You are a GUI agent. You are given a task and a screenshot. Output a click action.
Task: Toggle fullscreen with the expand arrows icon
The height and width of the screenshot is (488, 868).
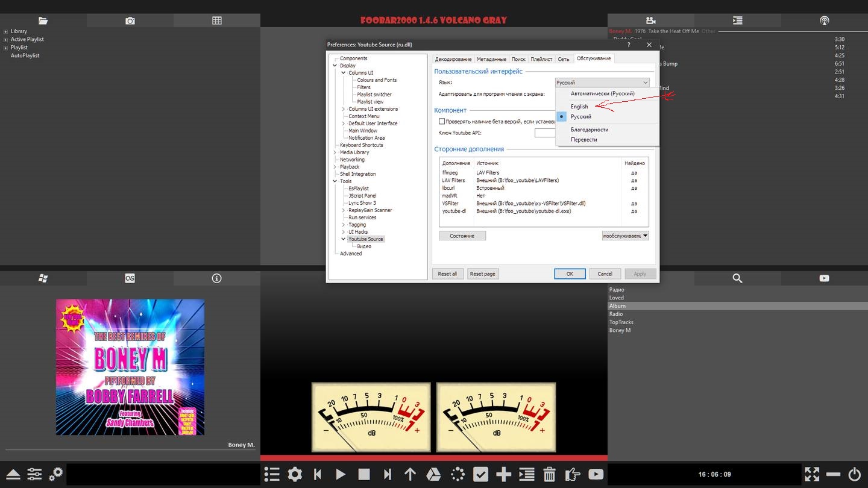point(812,474)
